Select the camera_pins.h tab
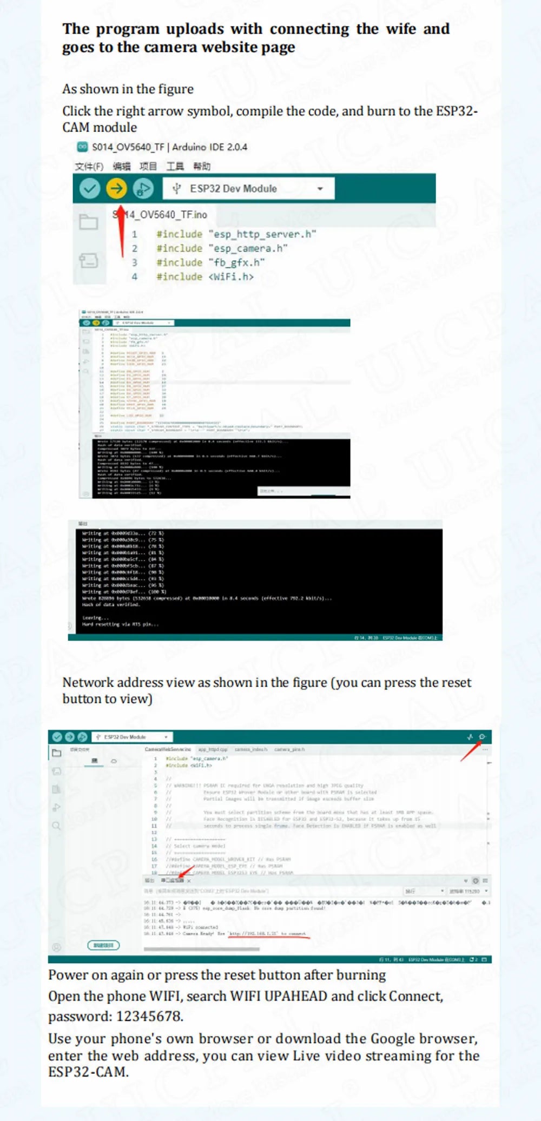Screen dimensions: 541x1121 click(289, 749)
